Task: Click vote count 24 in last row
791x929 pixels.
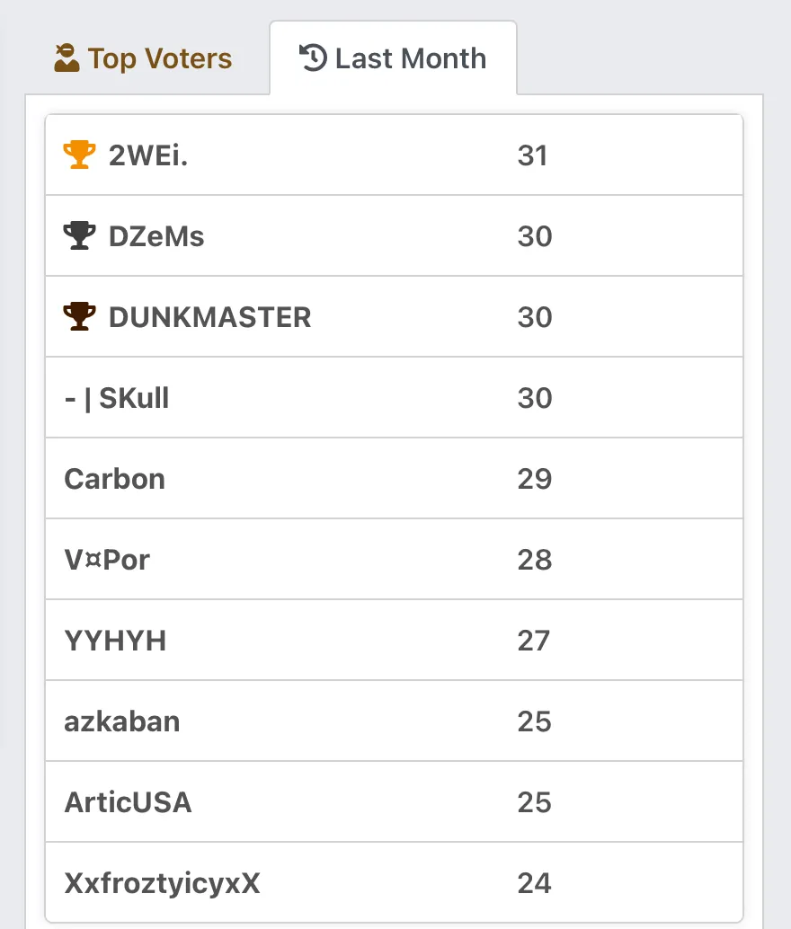Action: coord(534,883)
